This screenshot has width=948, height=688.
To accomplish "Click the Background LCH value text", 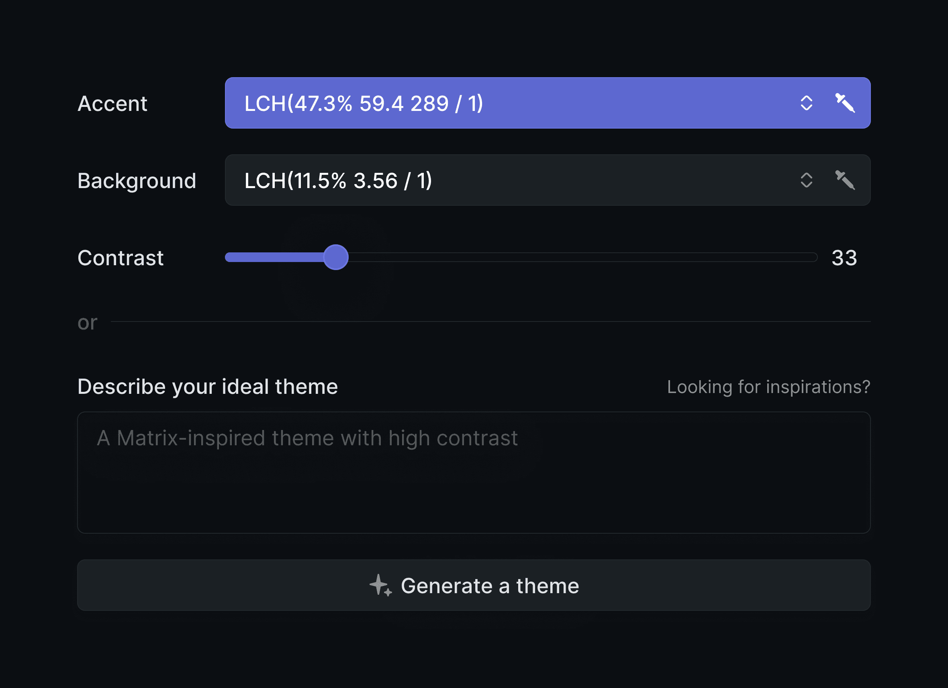I will pos(338,180).
